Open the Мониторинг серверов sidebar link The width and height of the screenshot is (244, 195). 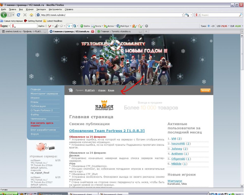(44, 94)
